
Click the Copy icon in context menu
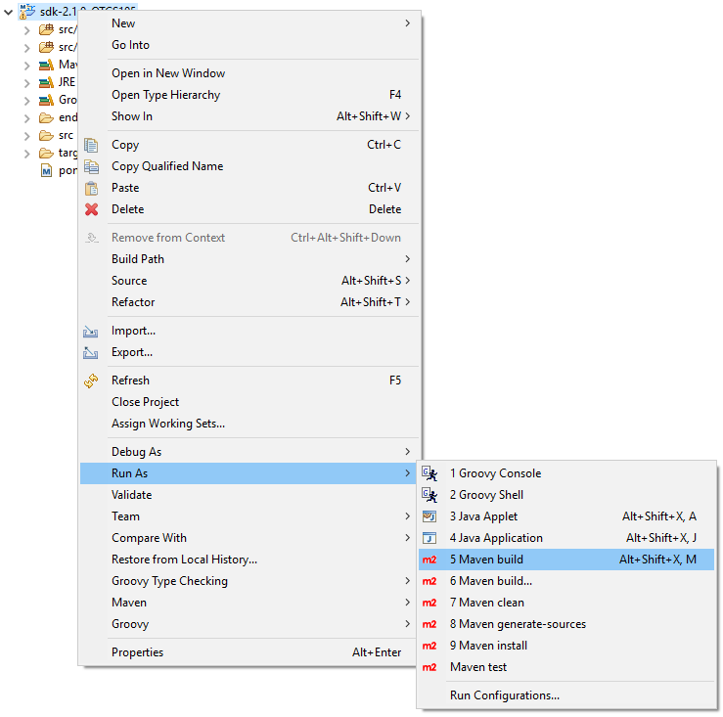coord(92,145)
